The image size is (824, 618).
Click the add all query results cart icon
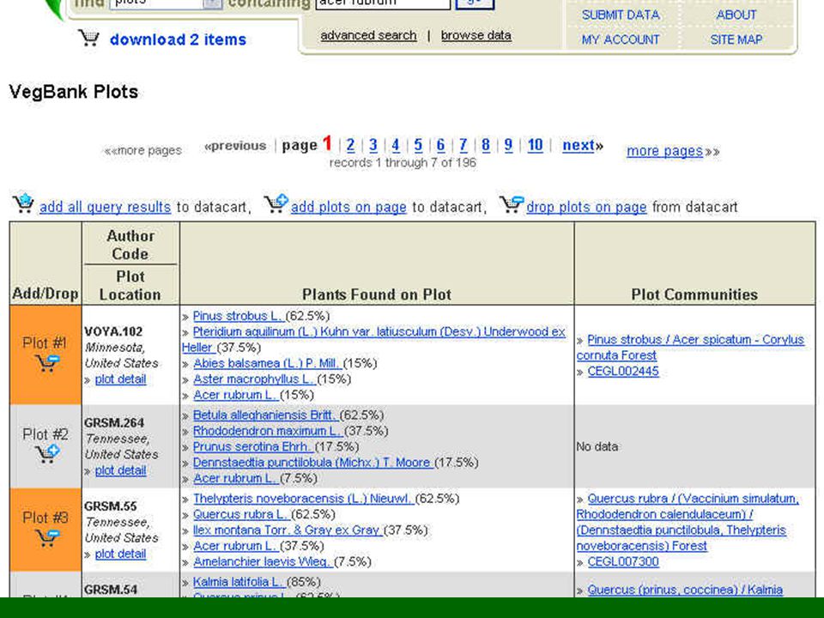[x=22, y=203]
